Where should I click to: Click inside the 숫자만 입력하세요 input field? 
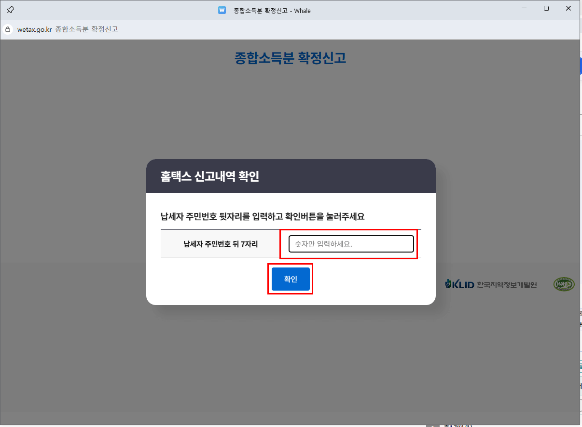(x=350, y=243)
